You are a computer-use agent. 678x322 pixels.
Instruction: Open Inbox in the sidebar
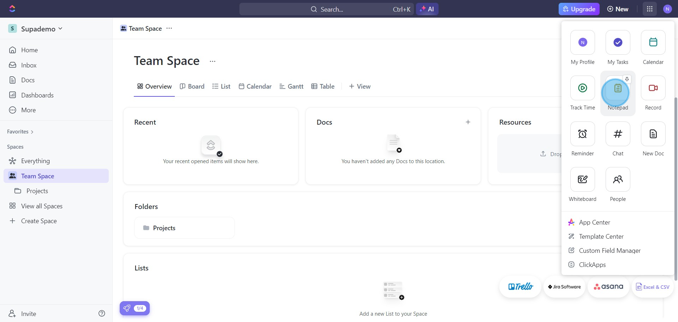(x=56, y=65)
